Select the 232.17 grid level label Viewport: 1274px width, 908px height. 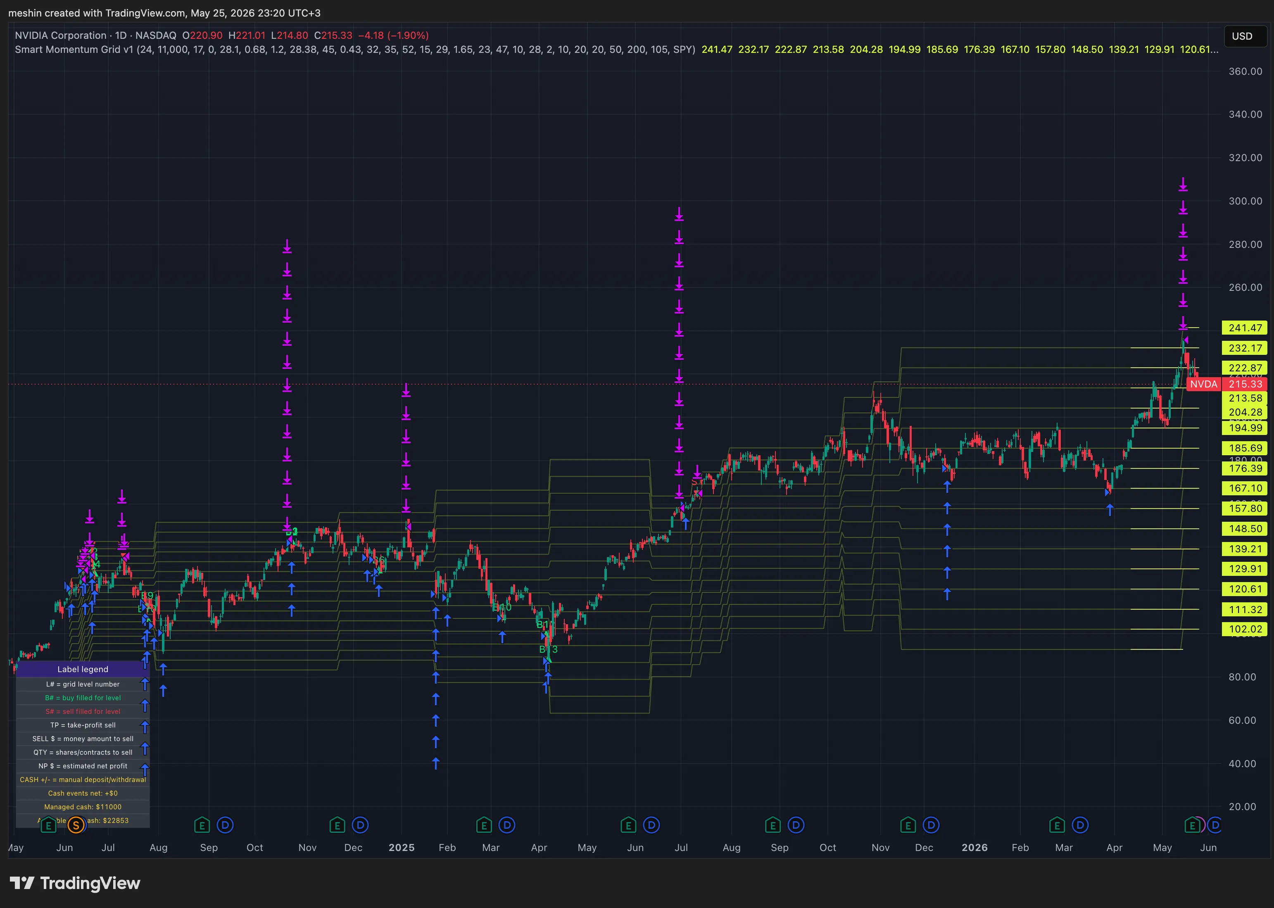pos(1245,348)
